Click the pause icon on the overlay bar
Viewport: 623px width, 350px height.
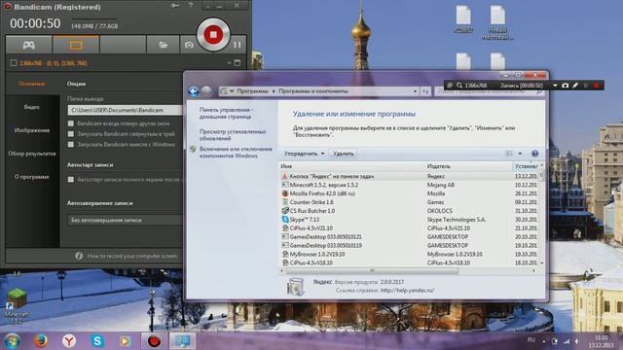click(x=586, y=86)
